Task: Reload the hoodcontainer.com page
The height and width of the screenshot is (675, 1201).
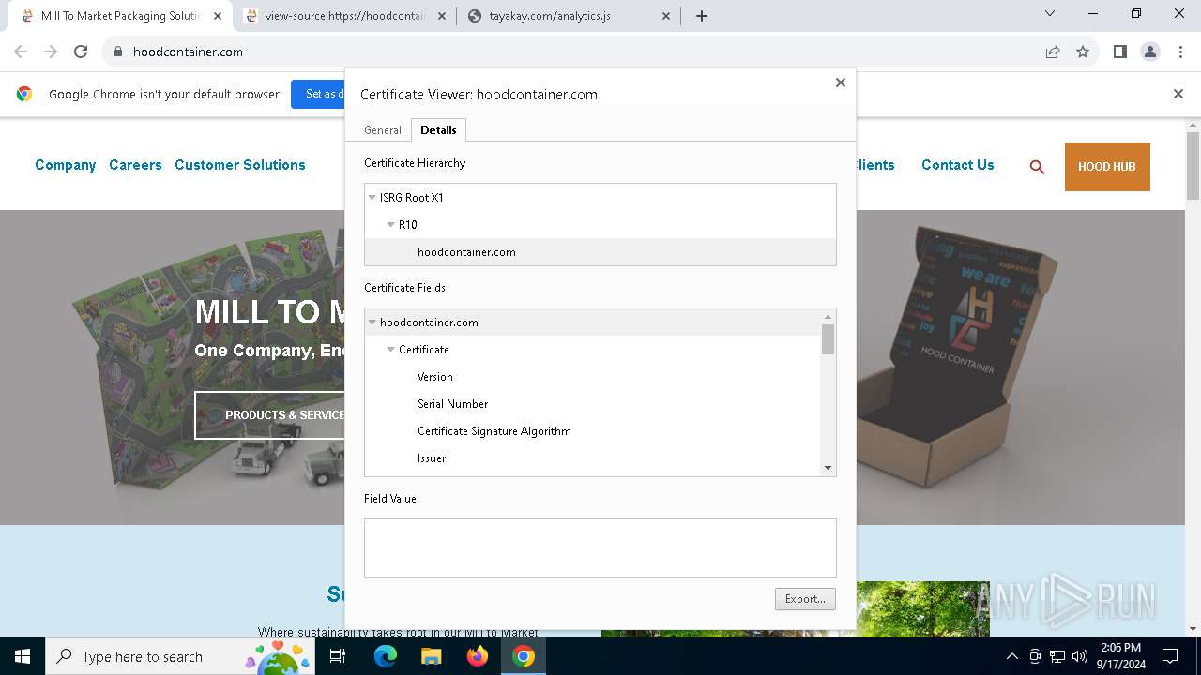Action: click(81, 52)
